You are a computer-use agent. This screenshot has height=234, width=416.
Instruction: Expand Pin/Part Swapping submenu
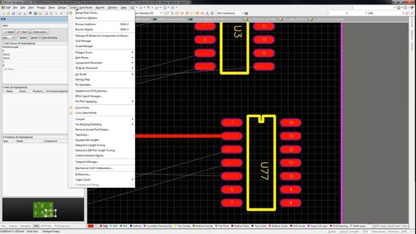click(101, 101)
